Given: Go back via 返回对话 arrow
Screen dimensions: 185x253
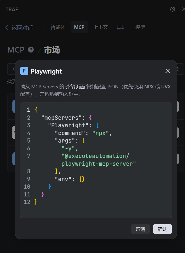Looking at the screenshot, I should pyautogui.click(x=19, y=27).
